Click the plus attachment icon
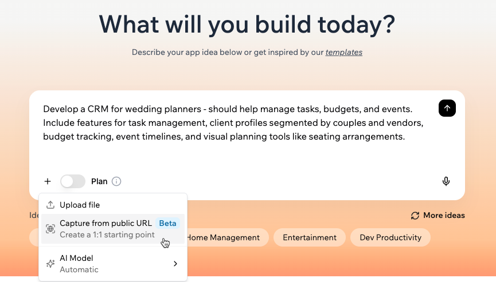This screenshot has width=496, height=282. point(48,181)
